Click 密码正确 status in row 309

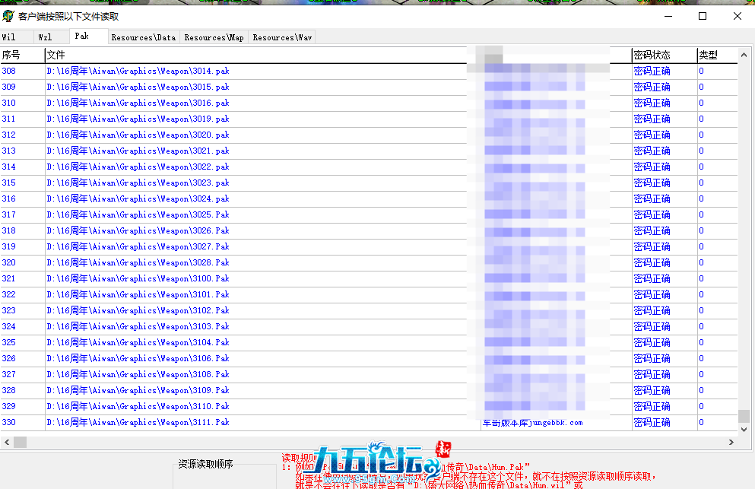(x=652, y=87)
